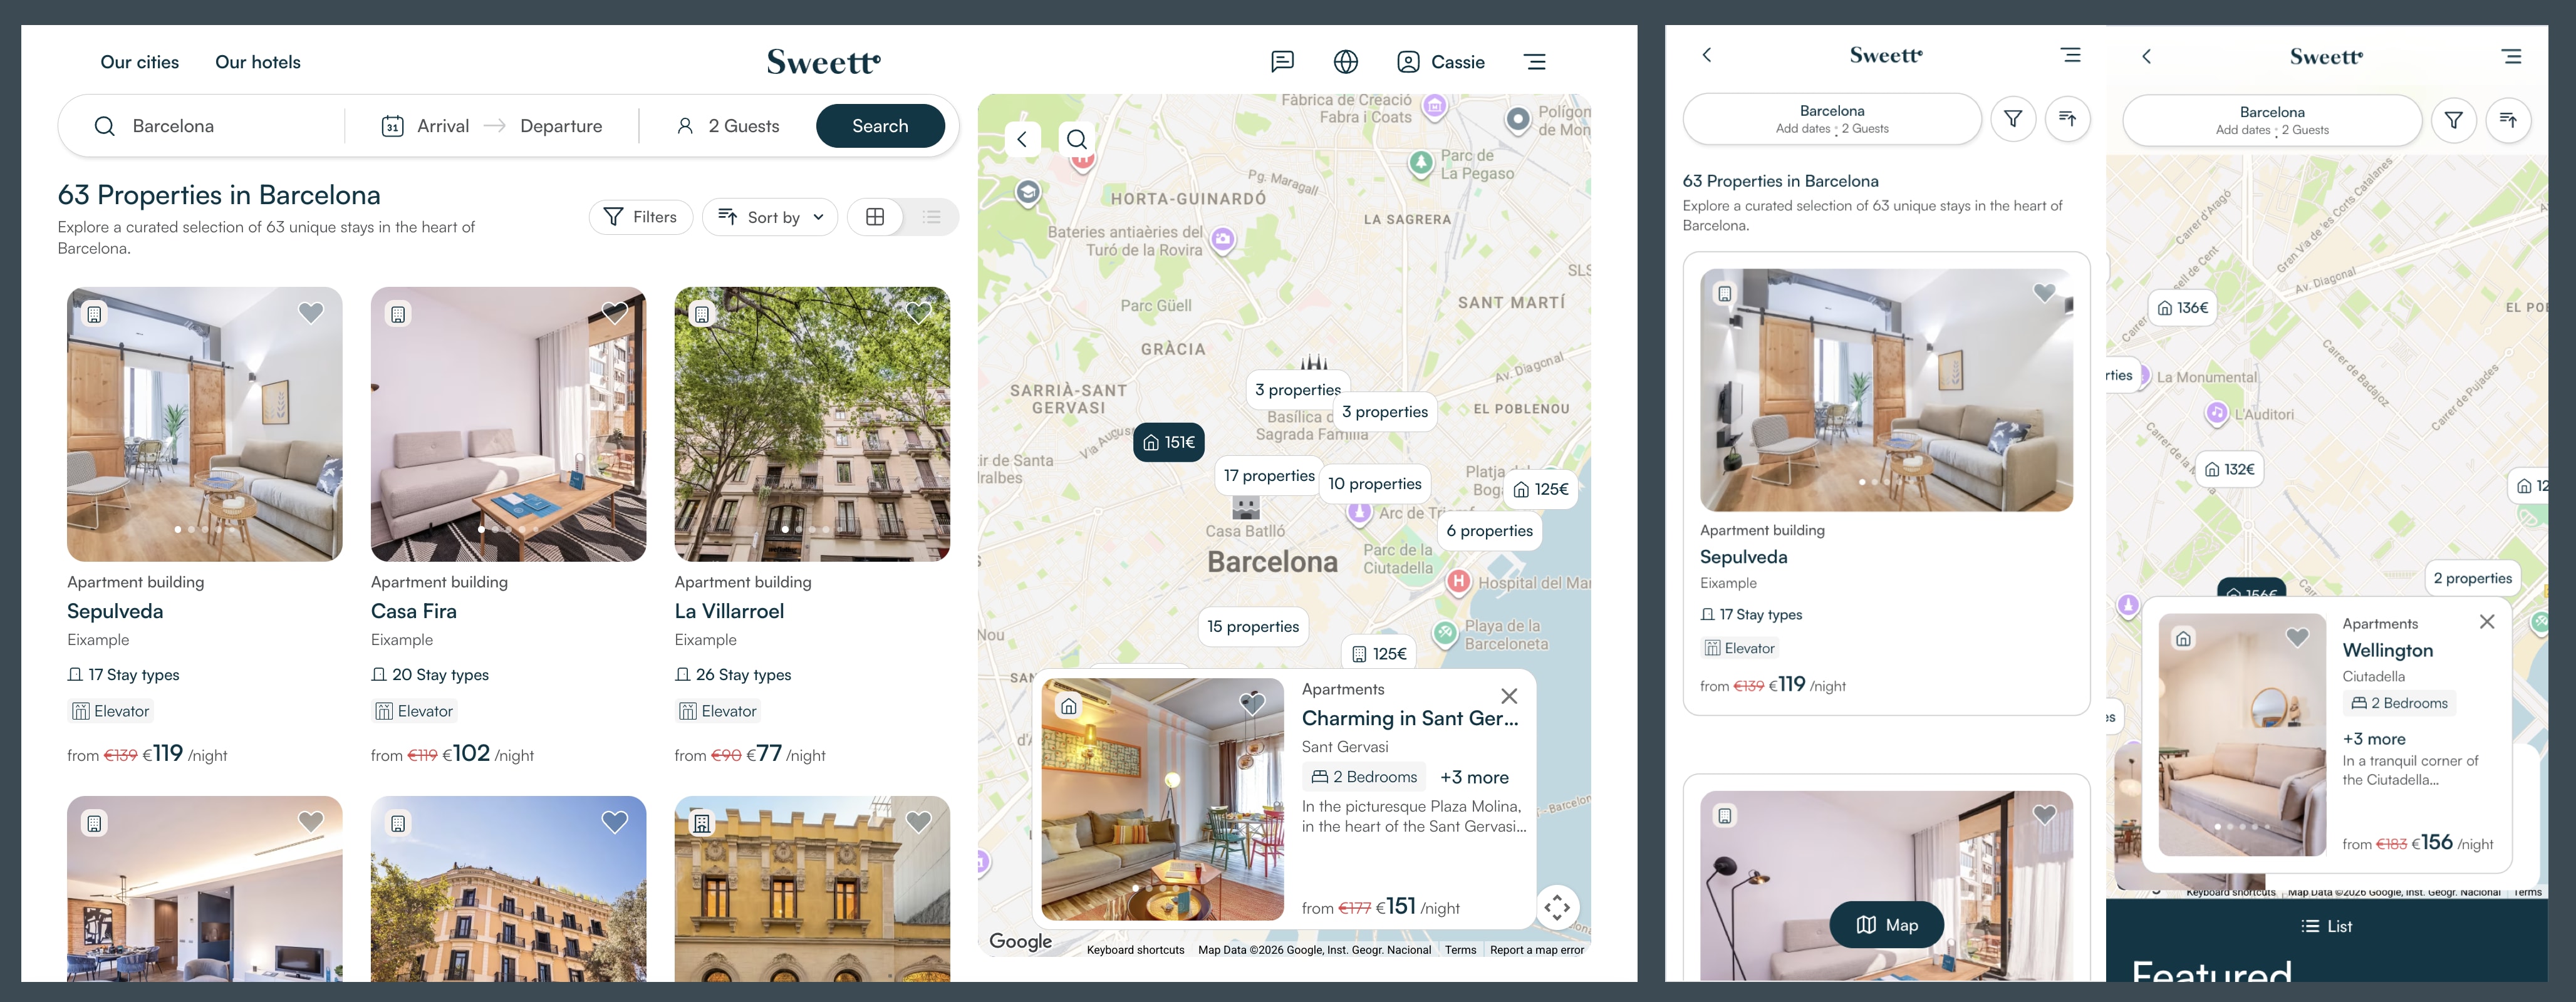The image size is (2576, 1002).
Task: Open the 10 properties map cluster
Action: pos(1374,484)
